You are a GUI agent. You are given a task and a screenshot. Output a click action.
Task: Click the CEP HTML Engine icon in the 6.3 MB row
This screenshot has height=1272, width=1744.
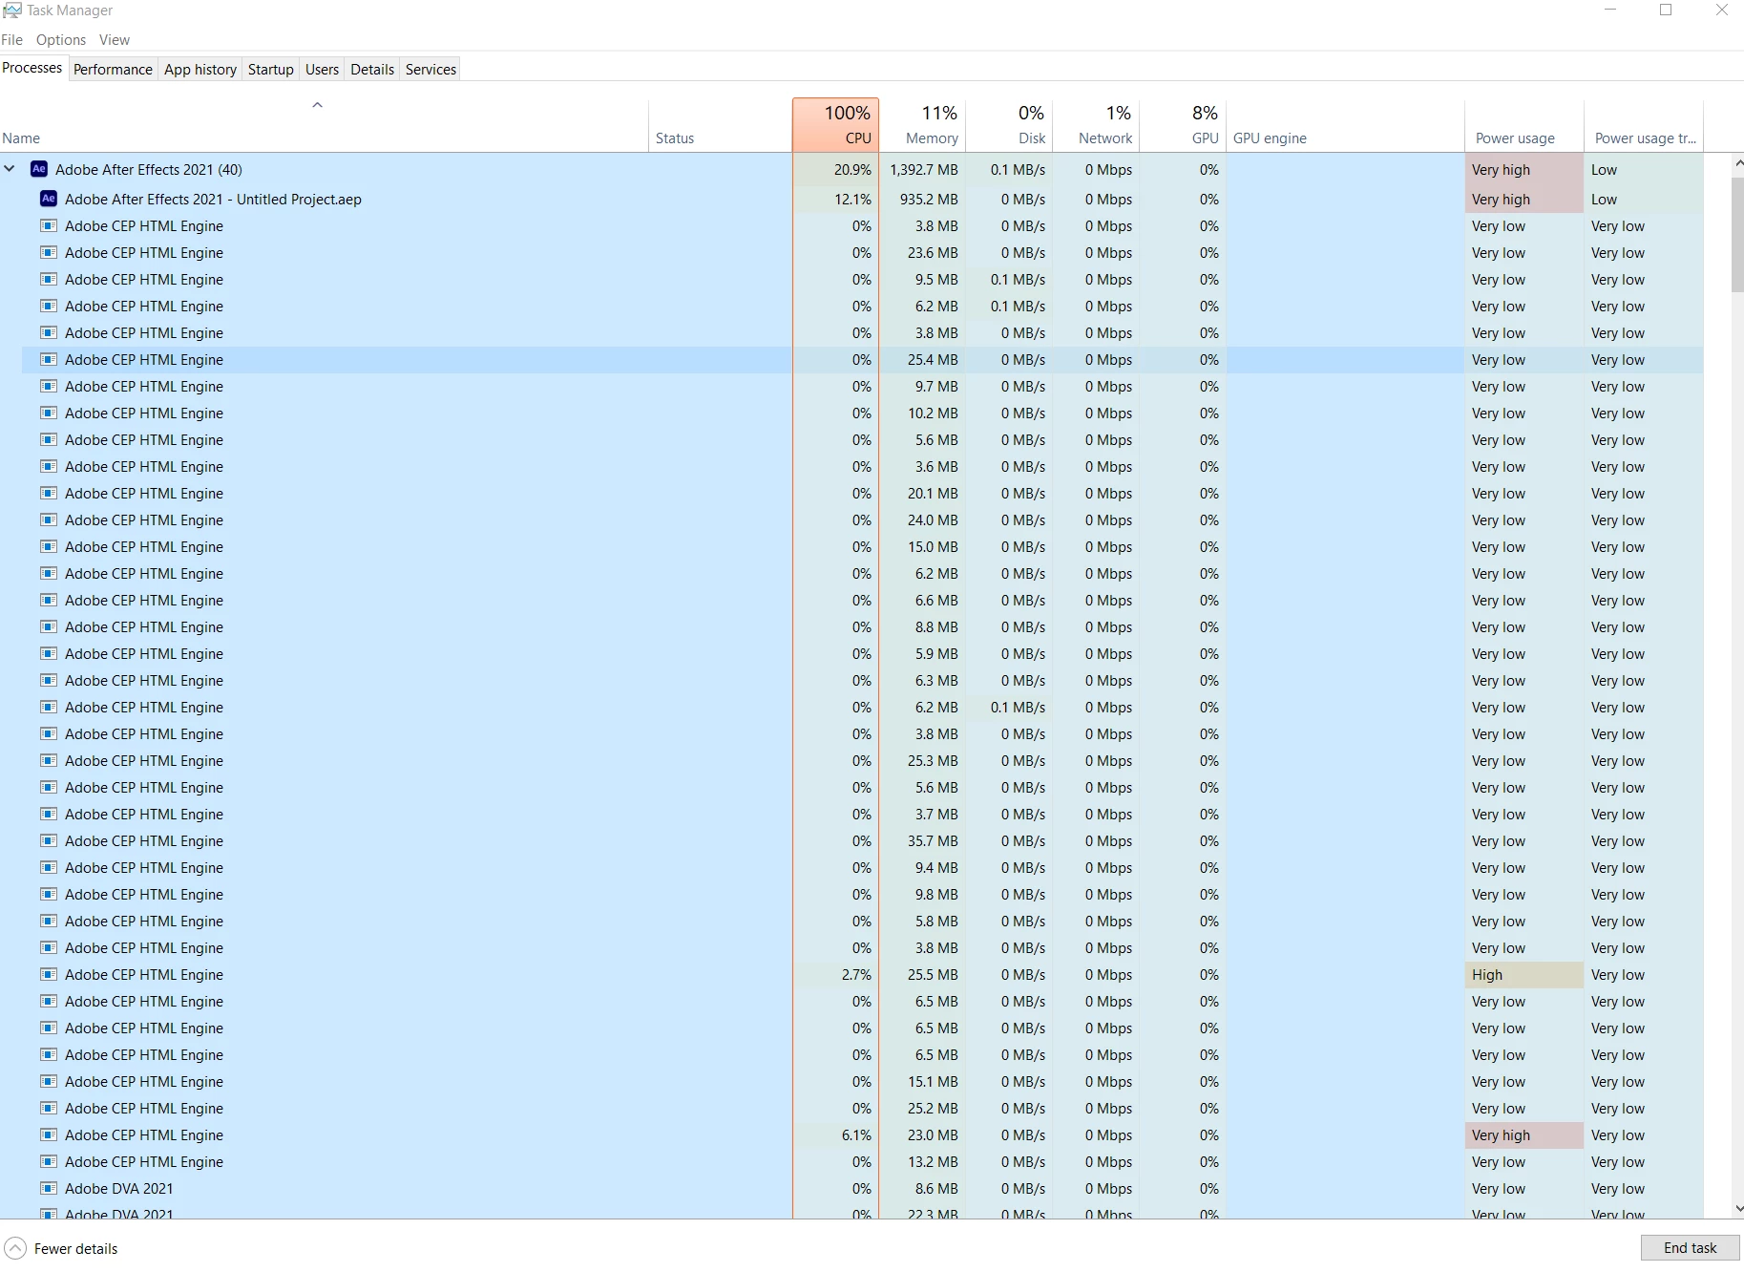(48, 681)
